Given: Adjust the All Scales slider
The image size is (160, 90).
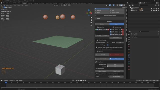Looking at the screenshot, I should coord(115,66).
